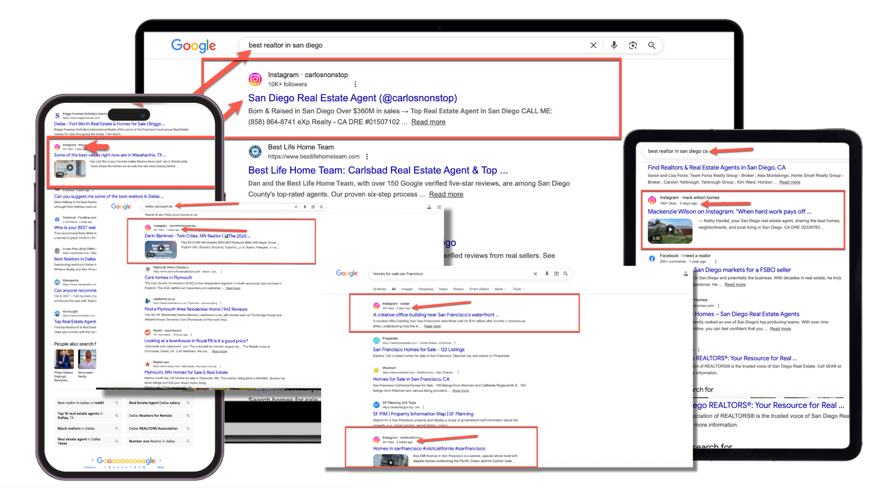This screenshot has width=877, height=493.
Task: Click the Reddit icon in the Plymouth results
Action: point(147,332)
